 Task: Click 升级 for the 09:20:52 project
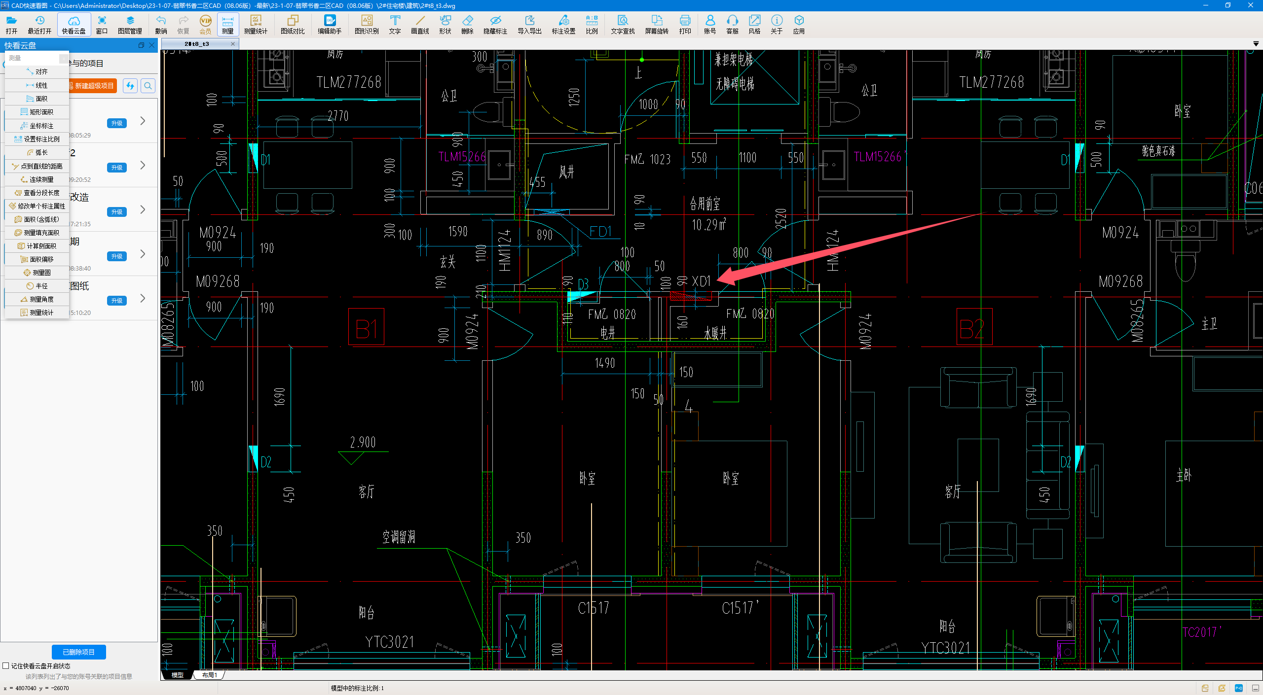click(117, 168)
